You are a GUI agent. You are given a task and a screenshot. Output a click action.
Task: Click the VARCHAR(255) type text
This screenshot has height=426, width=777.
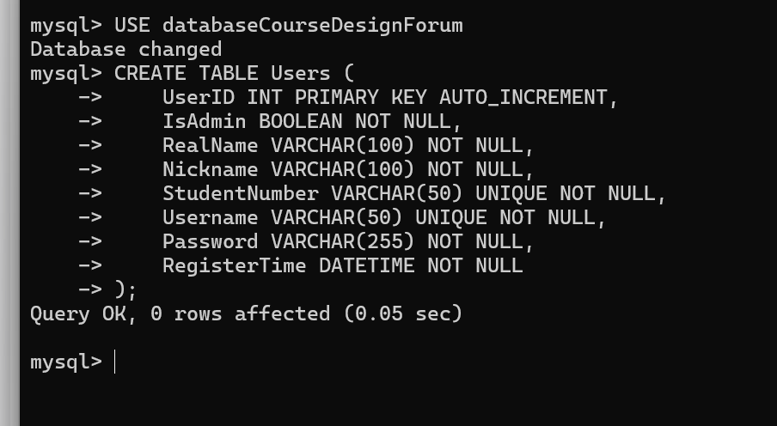(342, 241)
